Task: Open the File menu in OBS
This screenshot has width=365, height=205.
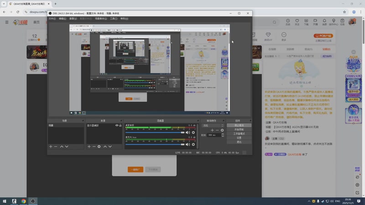Action: (x=52, y=19)
